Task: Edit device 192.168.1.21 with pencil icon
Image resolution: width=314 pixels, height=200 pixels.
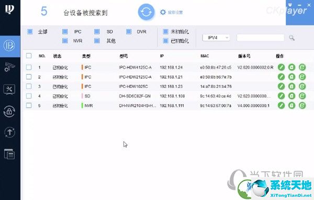Action: tap(281, 77)
